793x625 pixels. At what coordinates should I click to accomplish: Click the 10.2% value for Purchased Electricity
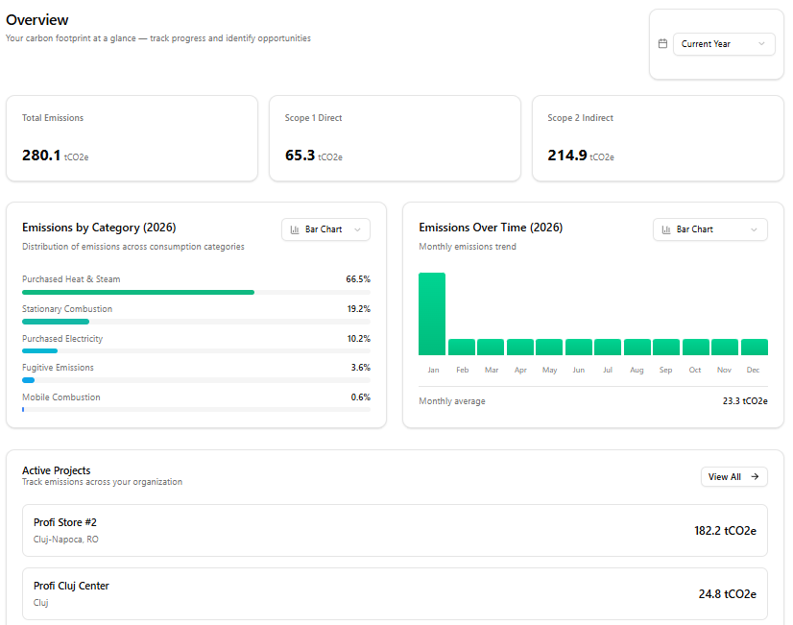click(x=358, y=339)
